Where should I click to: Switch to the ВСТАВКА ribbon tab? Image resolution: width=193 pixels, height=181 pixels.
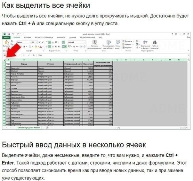(28, 37)
